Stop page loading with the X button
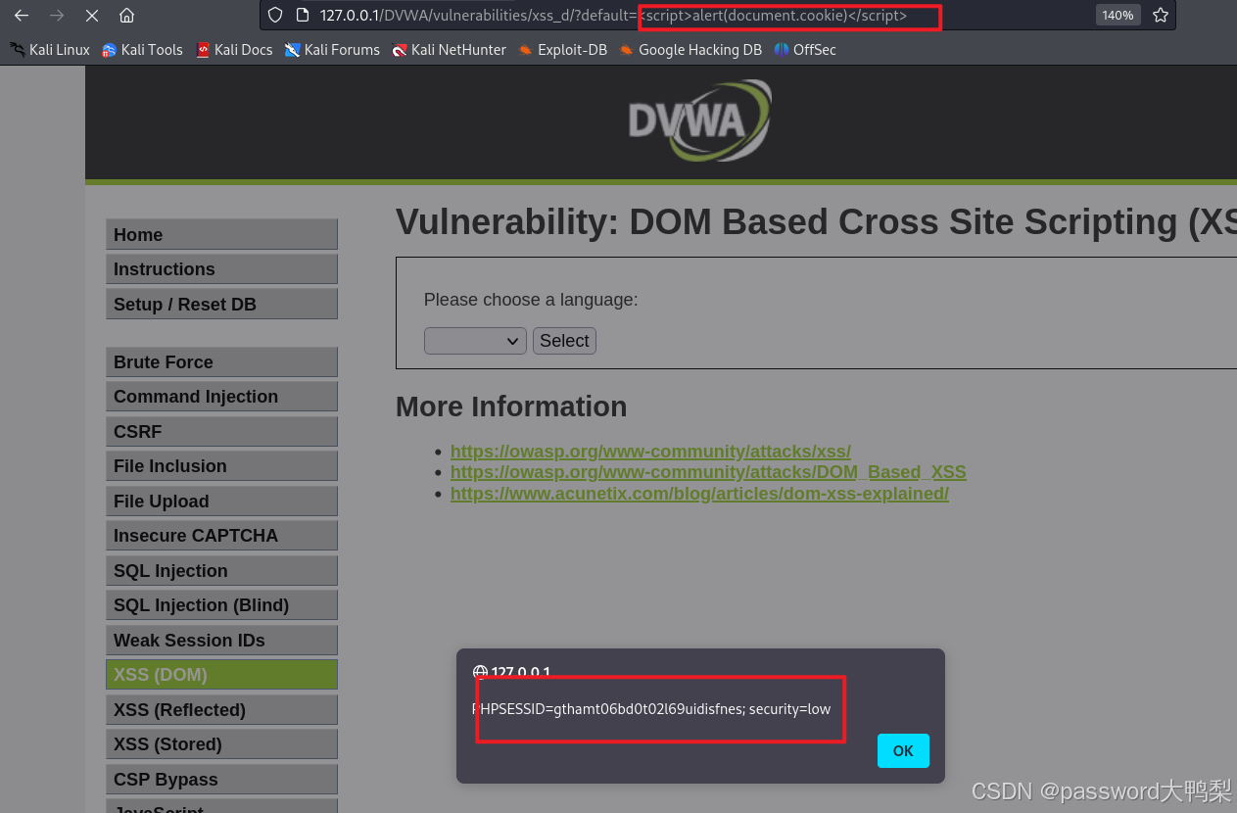 coord(91,16)
